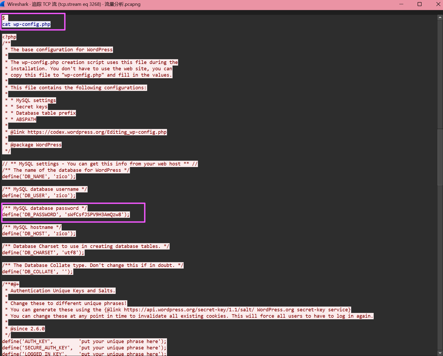This screenshot has width=443, height=356.
Task: Click the '* * MySQL settings' line
Action: click(30, 100)
